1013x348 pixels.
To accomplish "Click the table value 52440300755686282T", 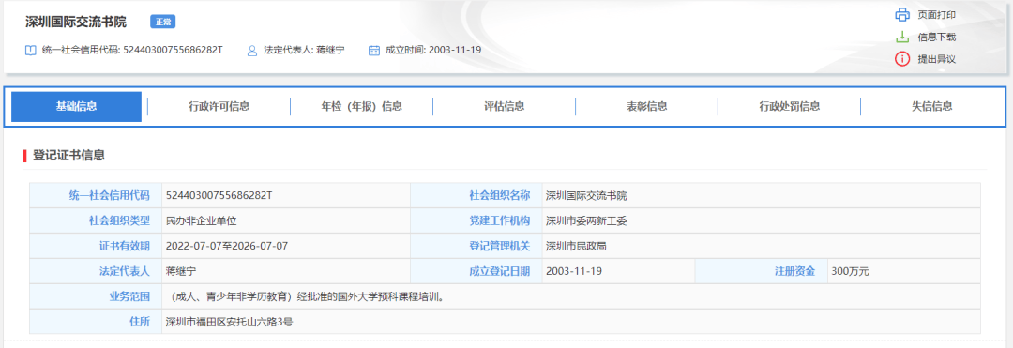I will 219,196.
